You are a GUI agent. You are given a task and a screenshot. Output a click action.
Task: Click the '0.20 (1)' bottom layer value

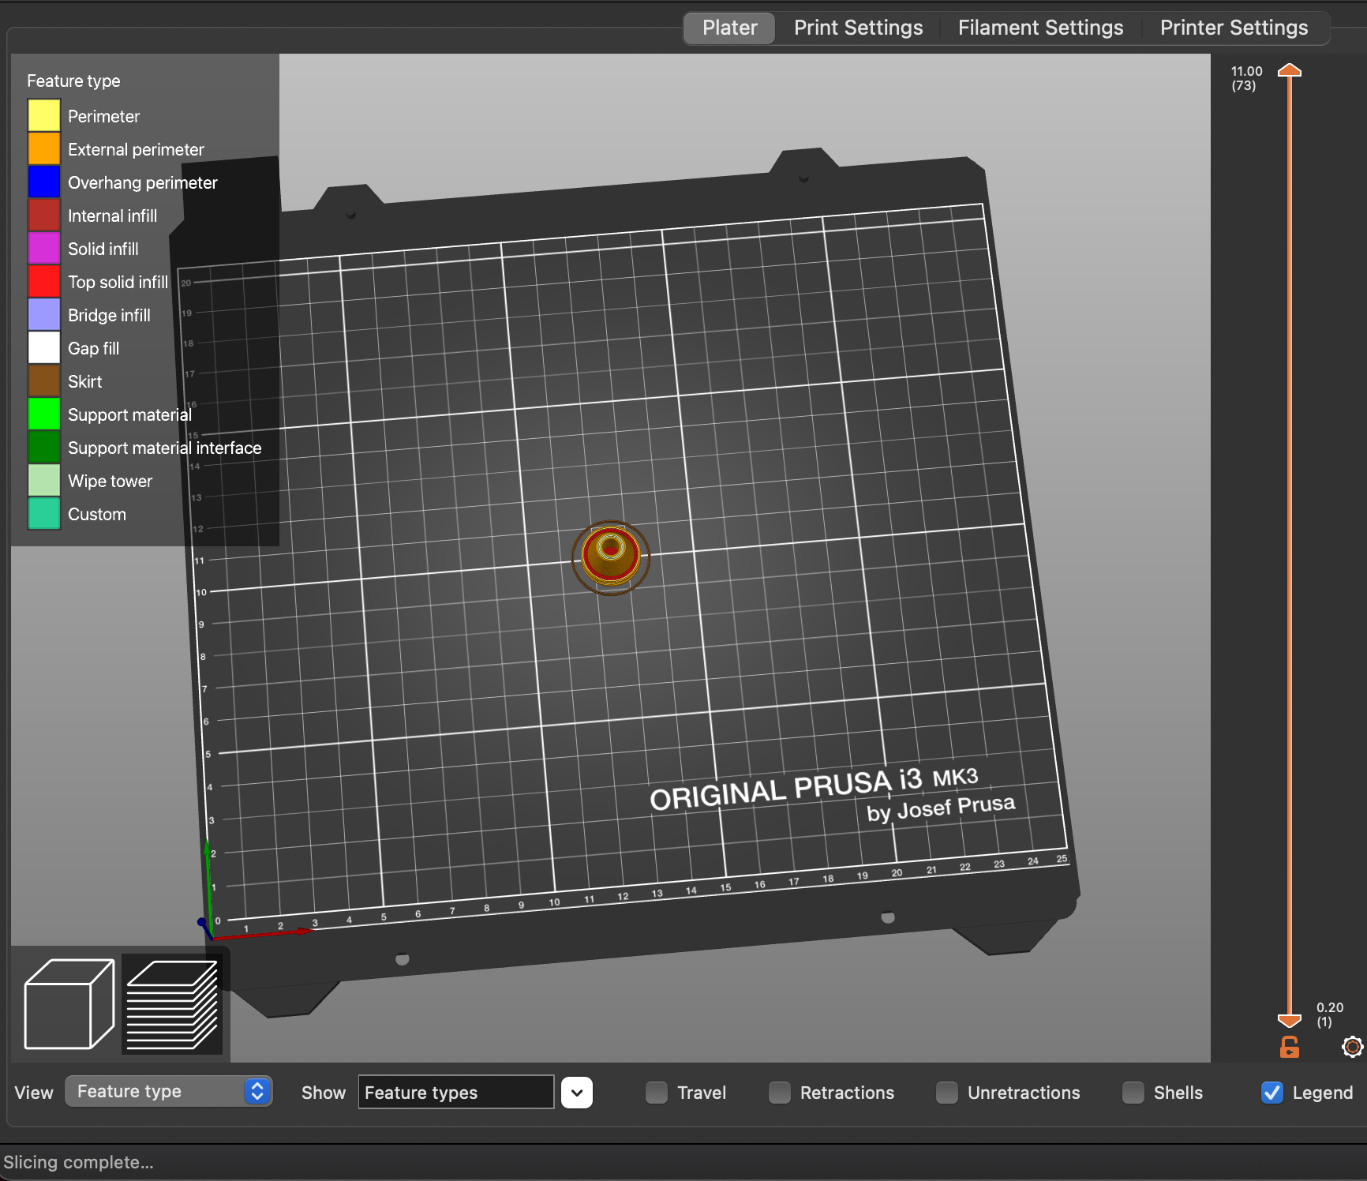coord(1329,1014)
